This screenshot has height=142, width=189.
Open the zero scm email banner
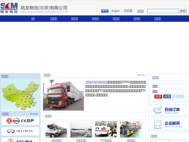click(x=168, y=125)
